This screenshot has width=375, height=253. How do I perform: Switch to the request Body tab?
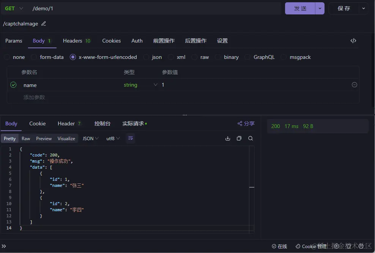click(x=42, y=41)
